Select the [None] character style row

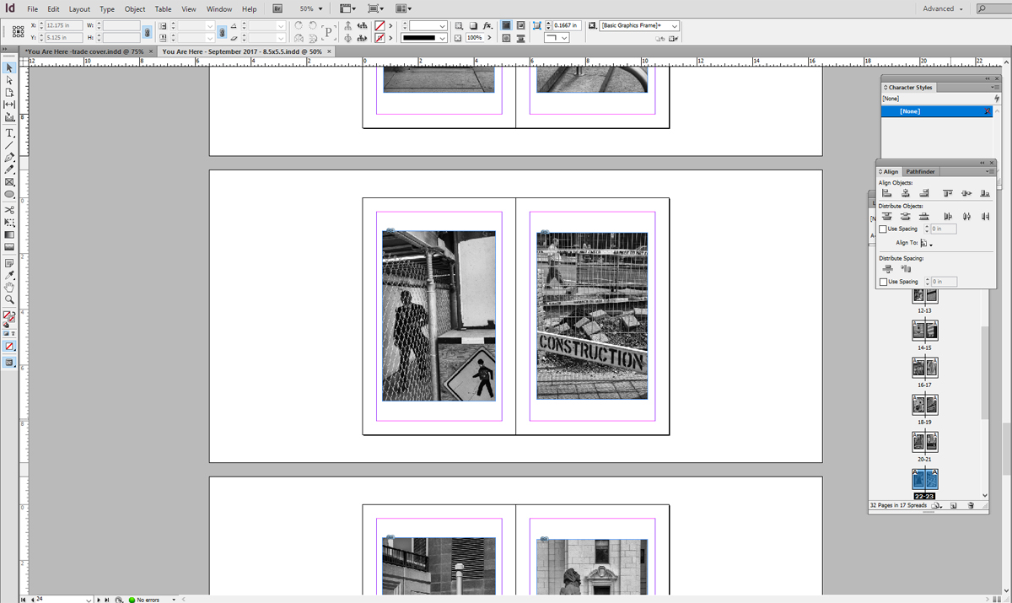(x=937, y=111)
